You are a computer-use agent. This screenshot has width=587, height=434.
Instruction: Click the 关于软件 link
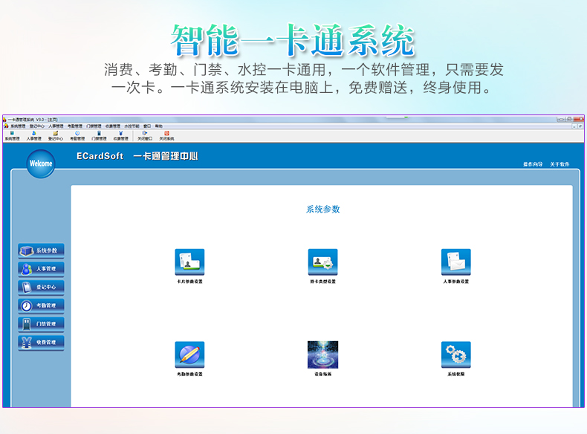coord(560,164)
